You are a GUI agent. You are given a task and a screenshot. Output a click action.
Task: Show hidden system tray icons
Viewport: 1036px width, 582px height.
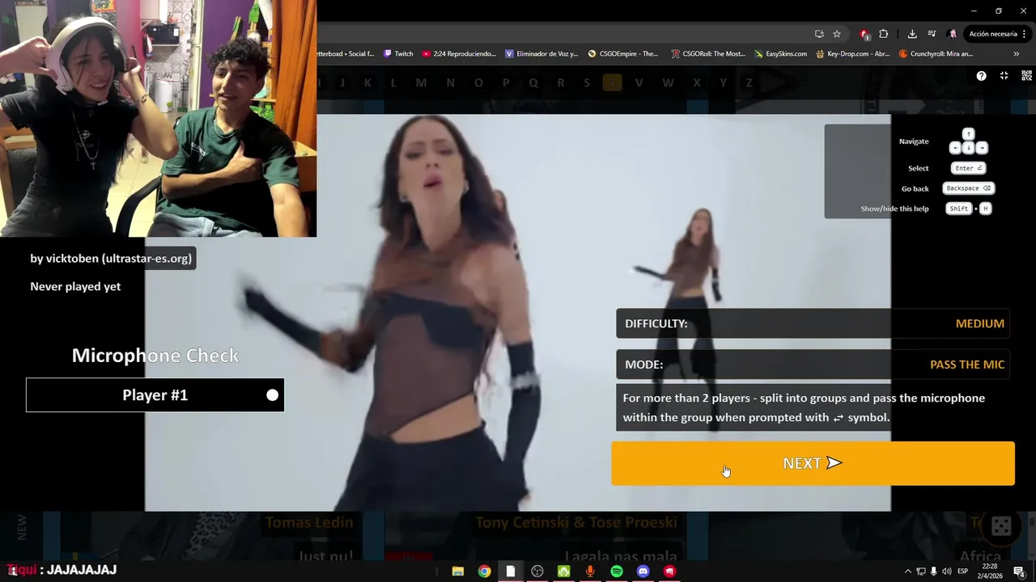[907, 571]
